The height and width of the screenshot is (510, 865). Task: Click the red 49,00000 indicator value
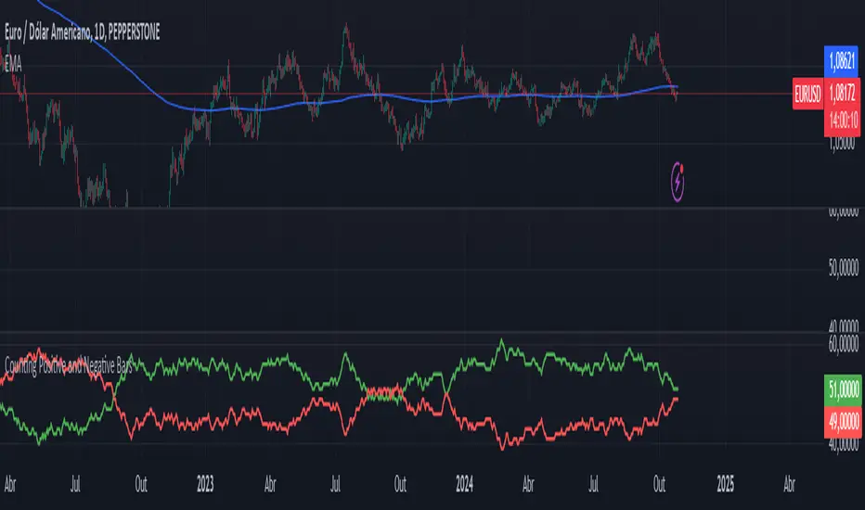pos(843,422)
